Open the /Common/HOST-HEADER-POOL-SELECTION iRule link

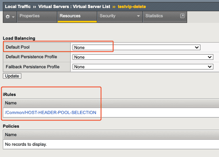coord(50,112)
